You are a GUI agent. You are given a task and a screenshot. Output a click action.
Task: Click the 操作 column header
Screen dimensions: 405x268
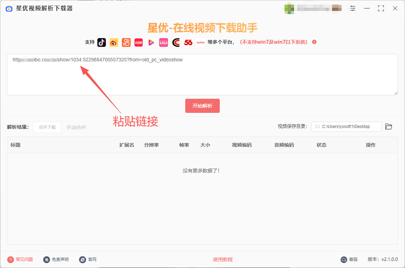click(370, 145)
